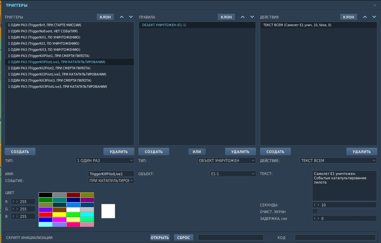The height and width of the screenshot is (243, 381).
Task: Increase the R color value stepper
Action: (x=17, y=202)
